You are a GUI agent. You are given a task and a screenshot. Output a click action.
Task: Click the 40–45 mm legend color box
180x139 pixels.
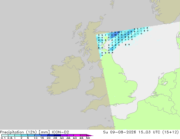[x=77, y=135]
